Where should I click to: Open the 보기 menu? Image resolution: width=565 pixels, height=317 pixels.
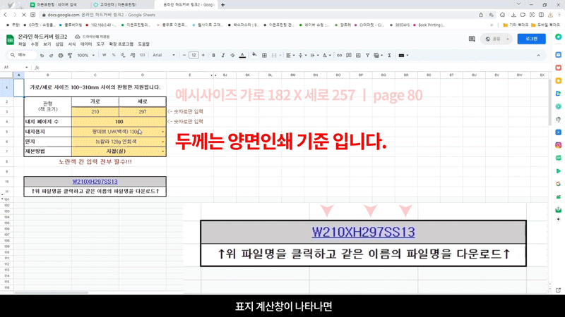pyautogui.click(x=47, y=44)
